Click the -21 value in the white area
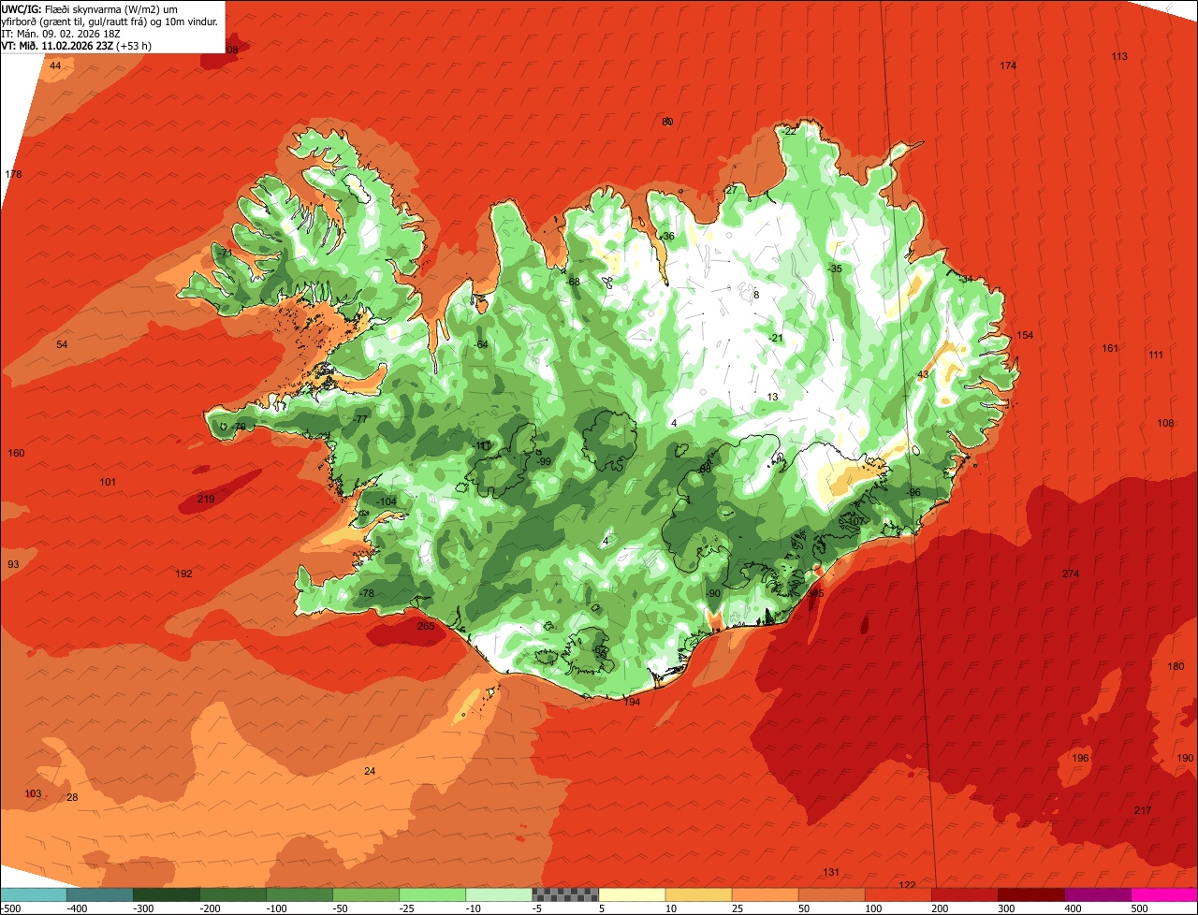This screenshot has height=915, width=1198. click(775, 338)
